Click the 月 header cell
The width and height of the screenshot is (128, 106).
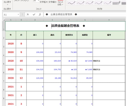click(21, 35)
